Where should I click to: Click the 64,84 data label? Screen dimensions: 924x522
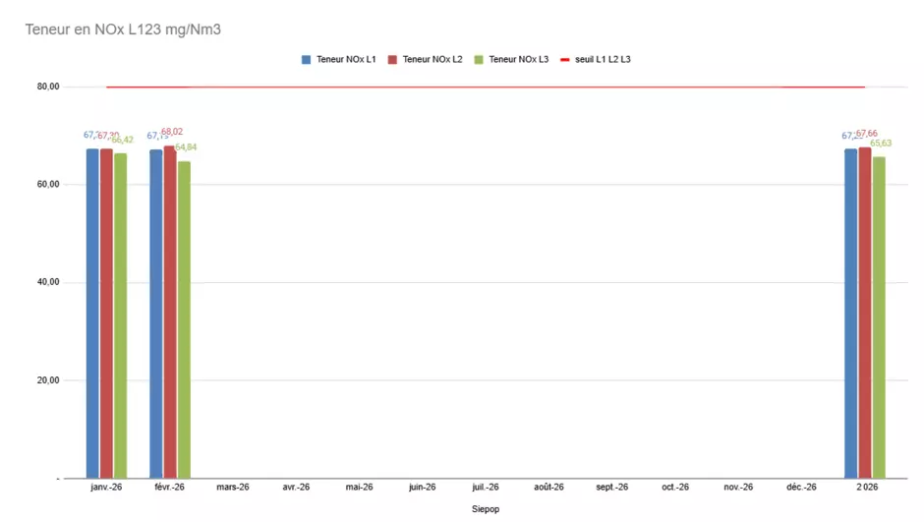click(x=187, y=147)
